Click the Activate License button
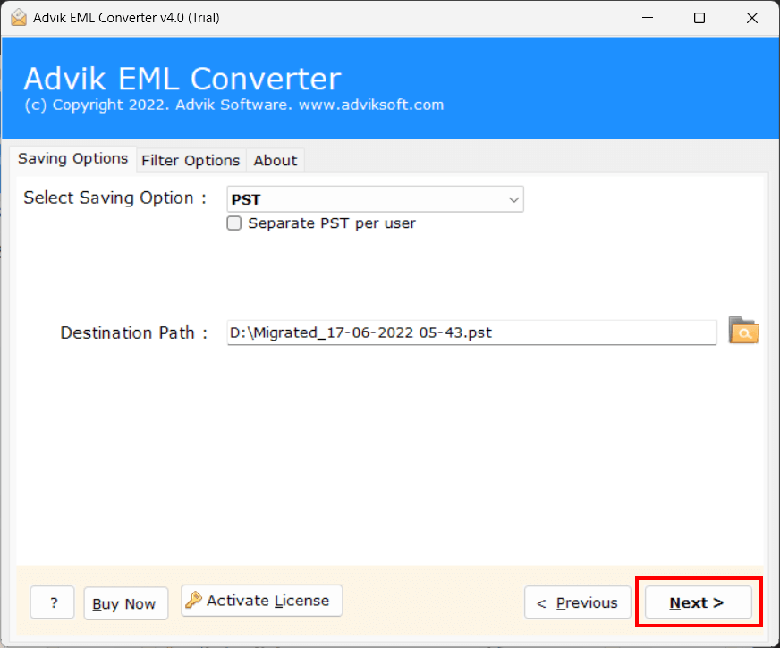The width and height of the screenshot is (780, 648). [x=262, y=601]
